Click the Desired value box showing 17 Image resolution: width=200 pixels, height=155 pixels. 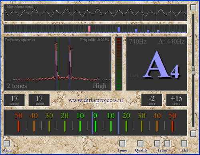(39, 100)
